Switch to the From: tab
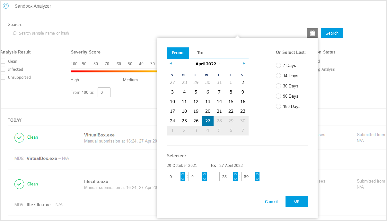The image size is (387, 221). tap(178, 53)
